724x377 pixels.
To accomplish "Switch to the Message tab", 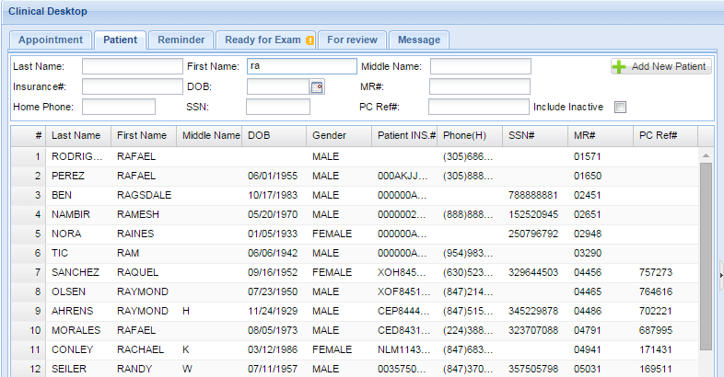I will tap(419, 40).
